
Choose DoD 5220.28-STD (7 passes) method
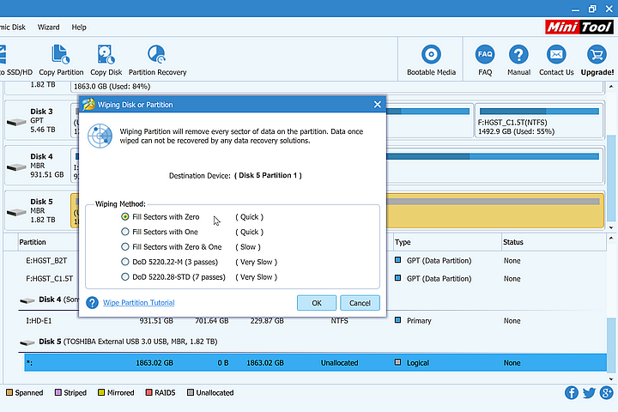(125, 276)
